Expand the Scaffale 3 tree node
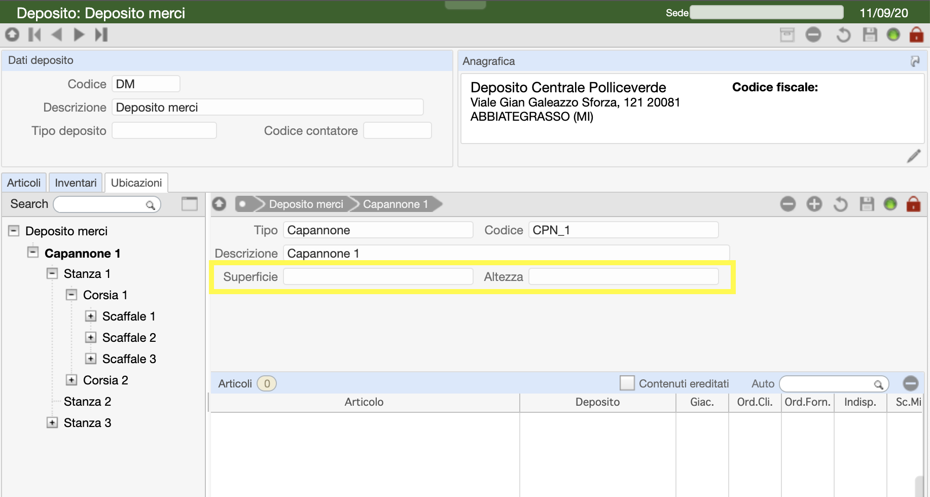 (91, 359)
